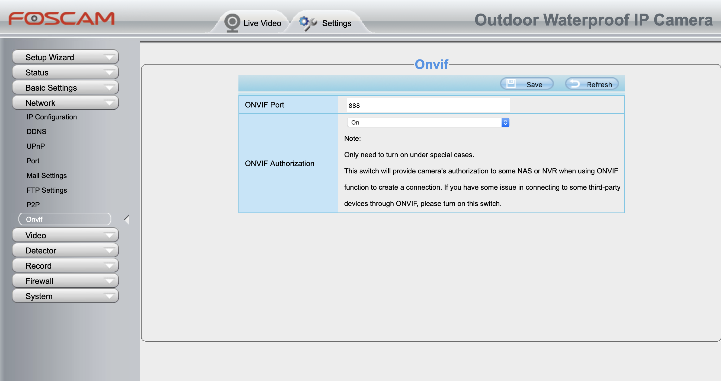The height and width of the screenshot is (381, 721).
Task: Select the Onvif sidebar item
Action: pos(65,219)
